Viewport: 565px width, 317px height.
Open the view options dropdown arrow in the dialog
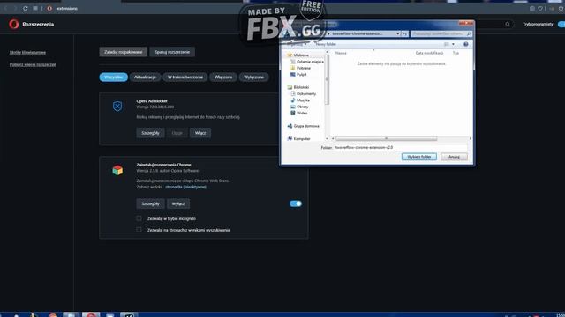tap(453, 44)
